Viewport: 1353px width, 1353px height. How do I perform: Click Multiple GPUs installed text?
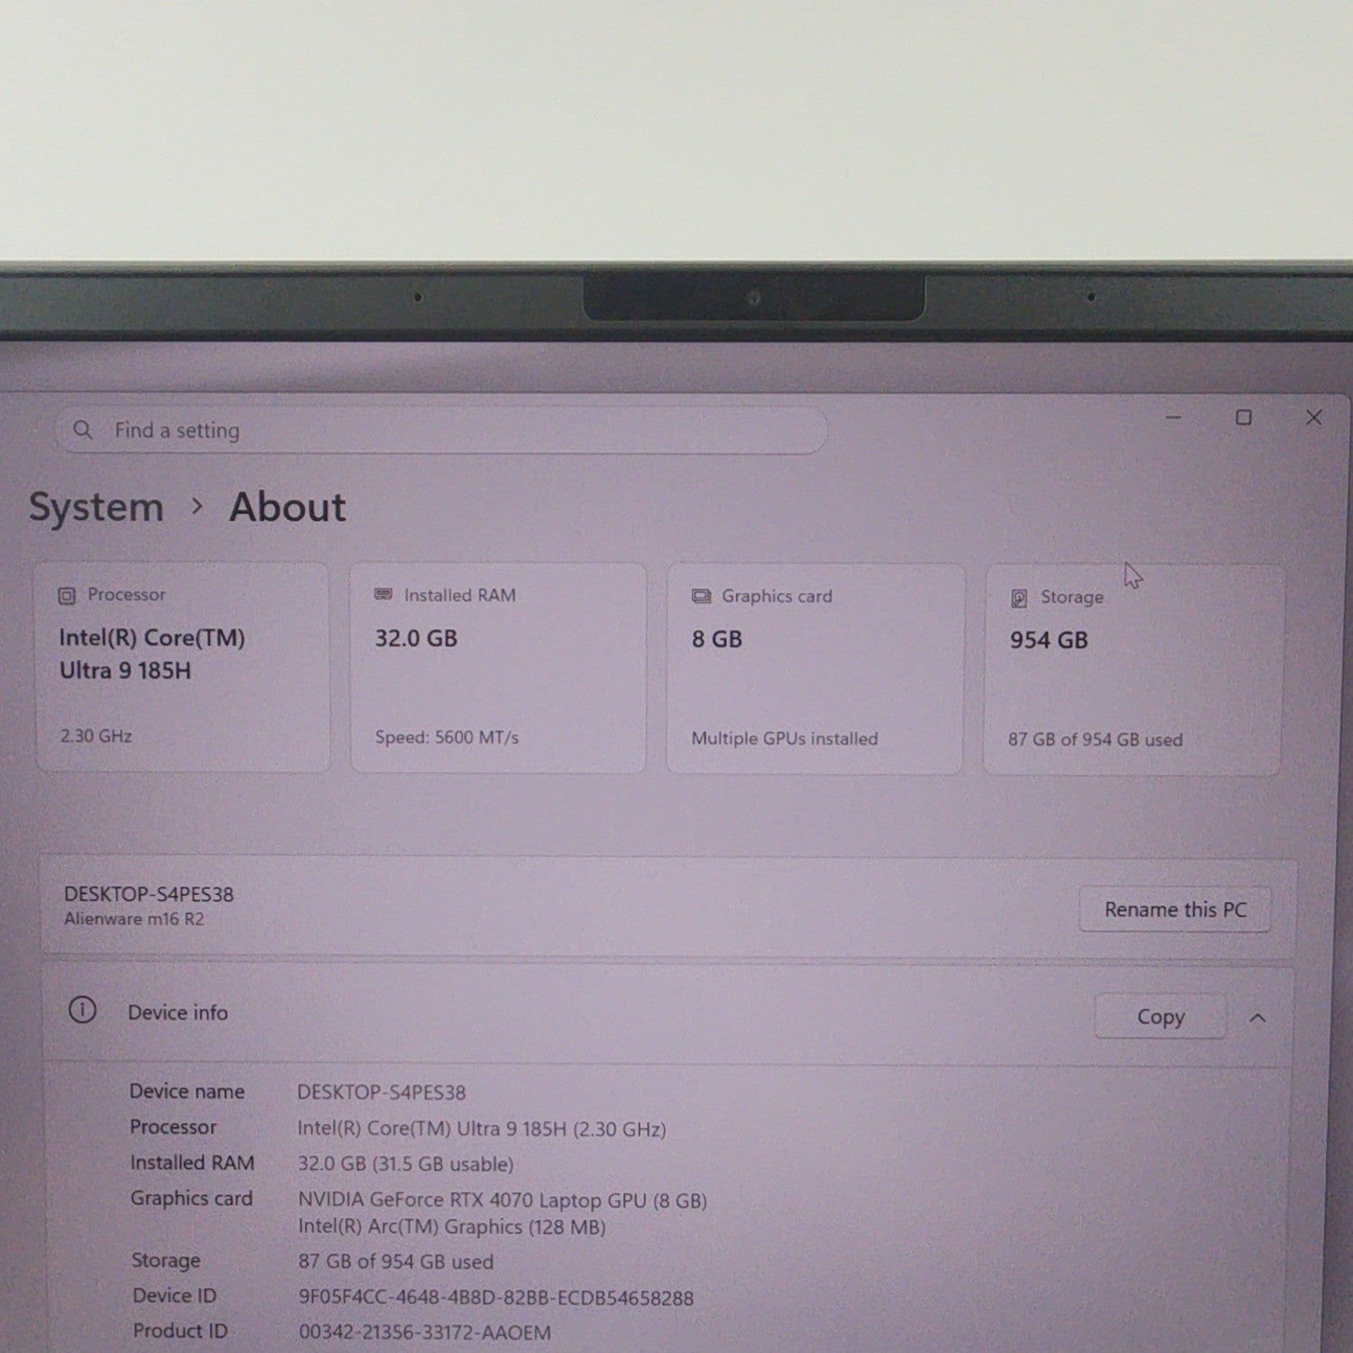[x=785, y=739]
